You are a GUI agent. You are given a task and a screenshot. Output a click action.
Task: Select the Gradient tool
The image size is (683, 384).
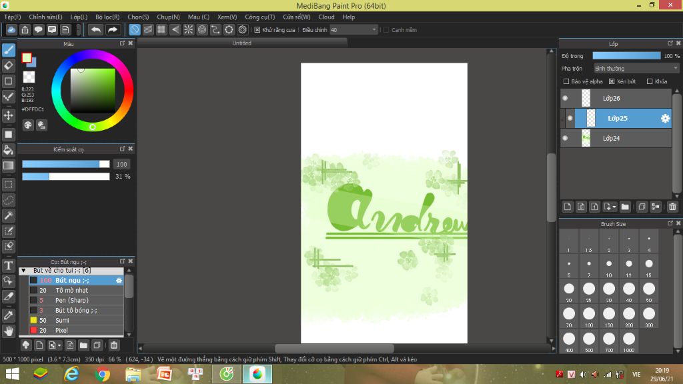pos(9,165)
